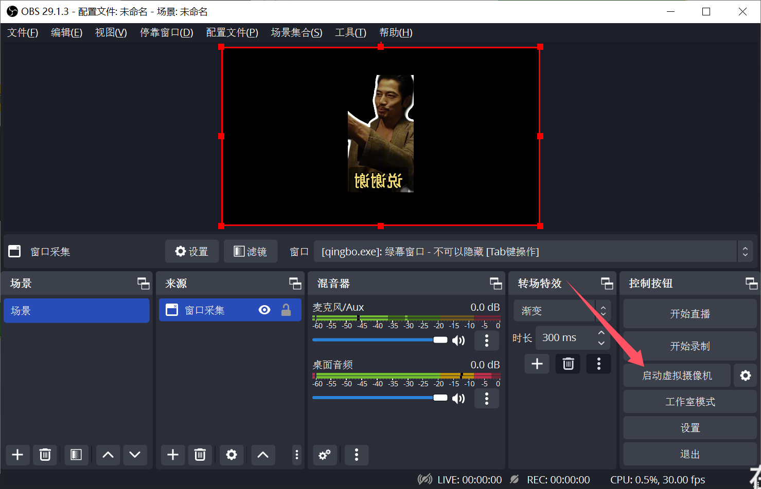Open source 设置 button in source toolbar
The height and width of the screenshot is (489, 761).
(192, 252)
